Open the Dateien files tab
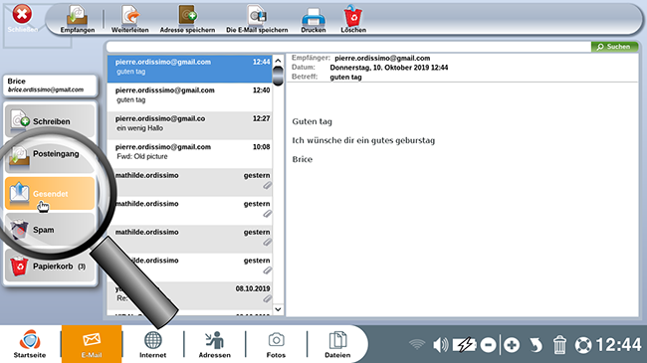Image resolution: width=647 pixels, height=363 pixels. click(337, 344)
